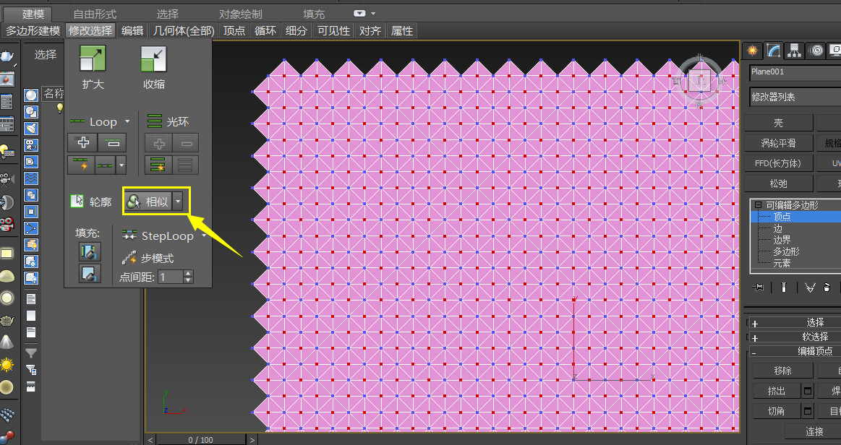Click the 连接 (Connect) button
This screenshot has width=841, height=445.
coord(814,431)
